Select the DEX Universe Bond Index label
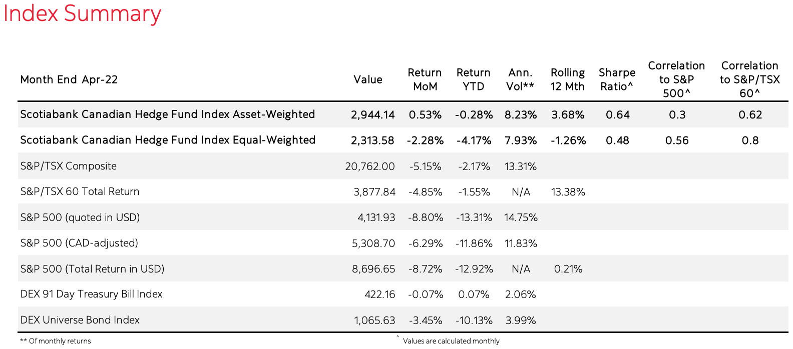 click(x=80, y=320)
